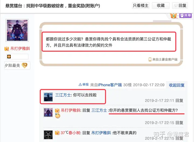Click the purple 挽尊 badge
This screenshot has height=142, width=194.
click(185, 15)
